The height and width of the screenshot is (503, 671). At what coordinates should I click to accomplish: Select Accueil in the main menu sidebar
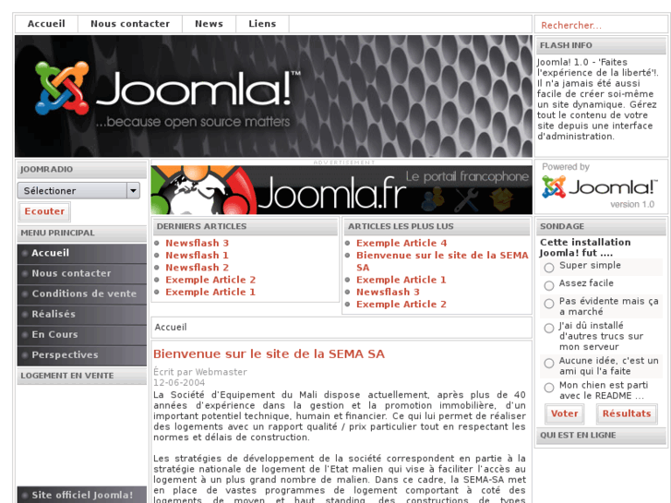pos(82,254)
